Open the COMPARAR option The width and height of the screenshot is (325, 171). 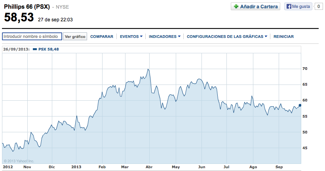pyautogui.click(x=102, y=37)
